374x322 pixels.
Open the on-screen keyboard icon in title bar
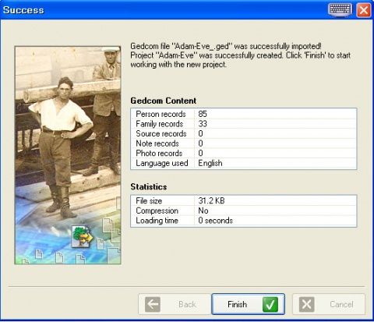(340, 10)
